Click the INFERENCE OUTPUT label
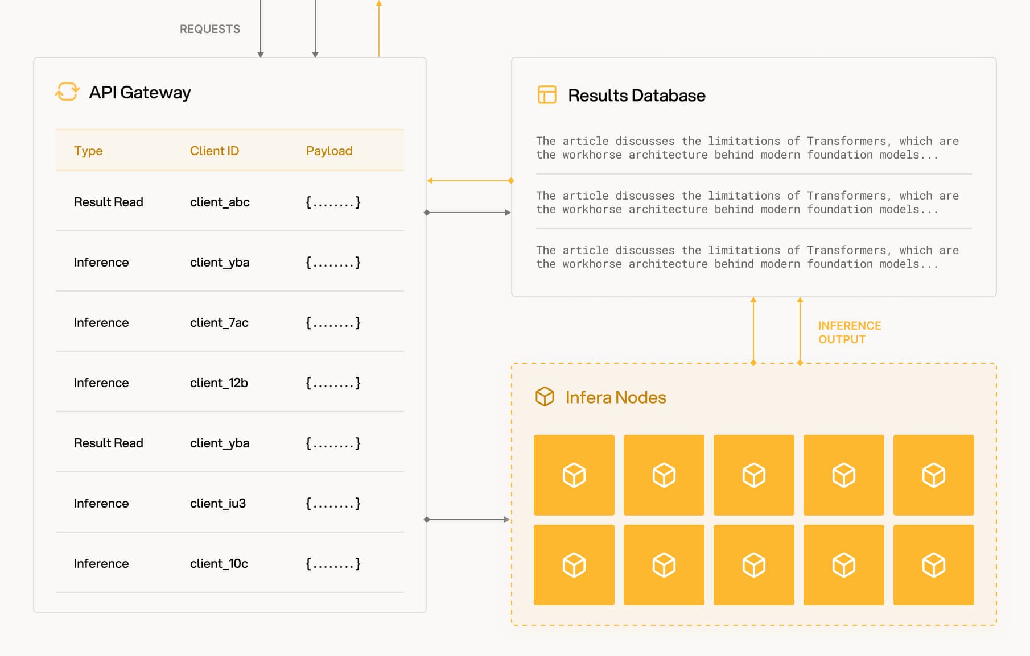The image size is (1030, 656). tap(849, 332)
